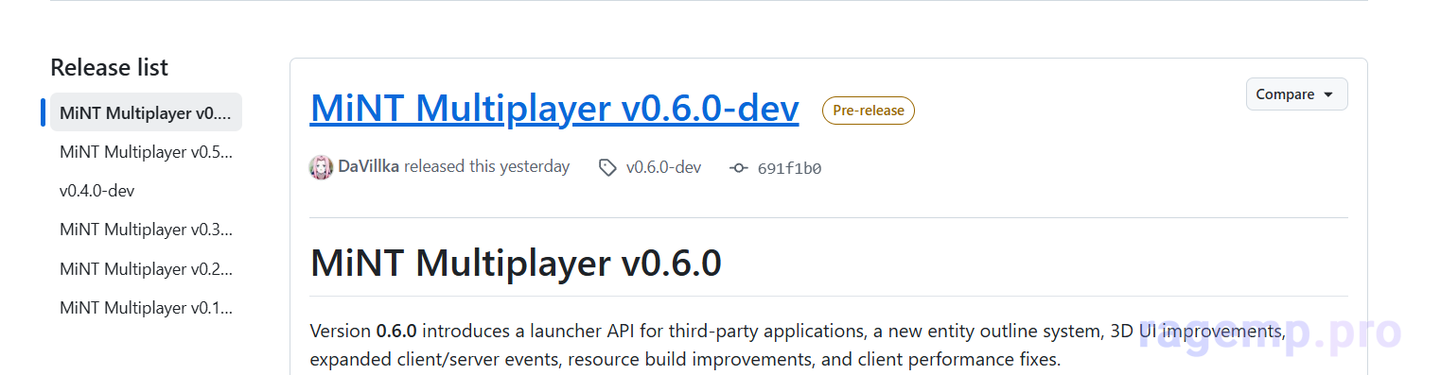The image size is (1441, 375).
Task: Open the v0.6.0-dev tag link
Action: 663,168
